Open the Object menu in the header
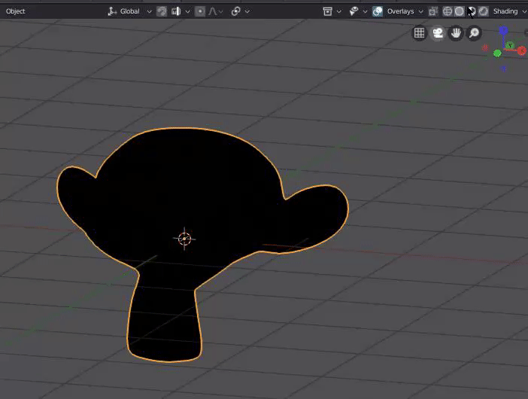Screen dimensions: 528x399 (x=16, y=11)
